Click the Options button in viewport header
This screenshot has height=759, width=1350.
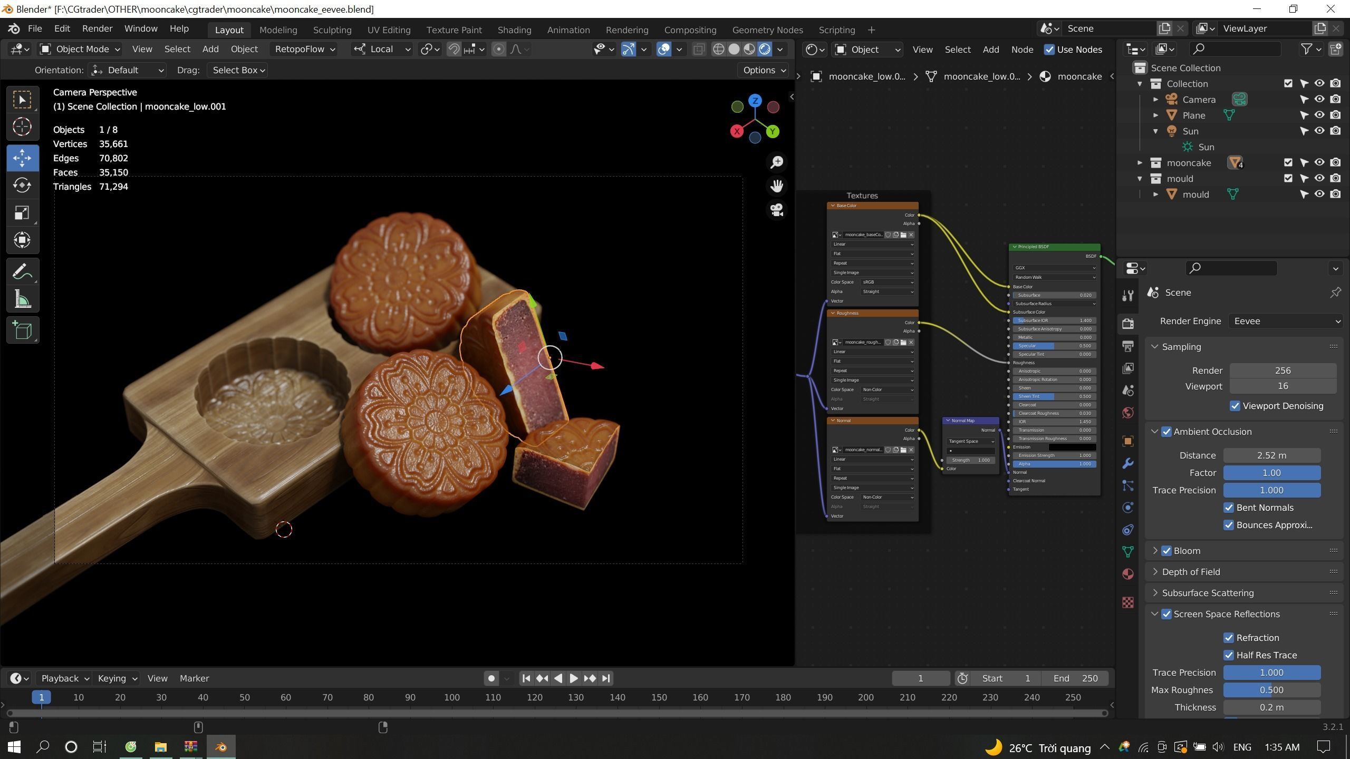764,70
